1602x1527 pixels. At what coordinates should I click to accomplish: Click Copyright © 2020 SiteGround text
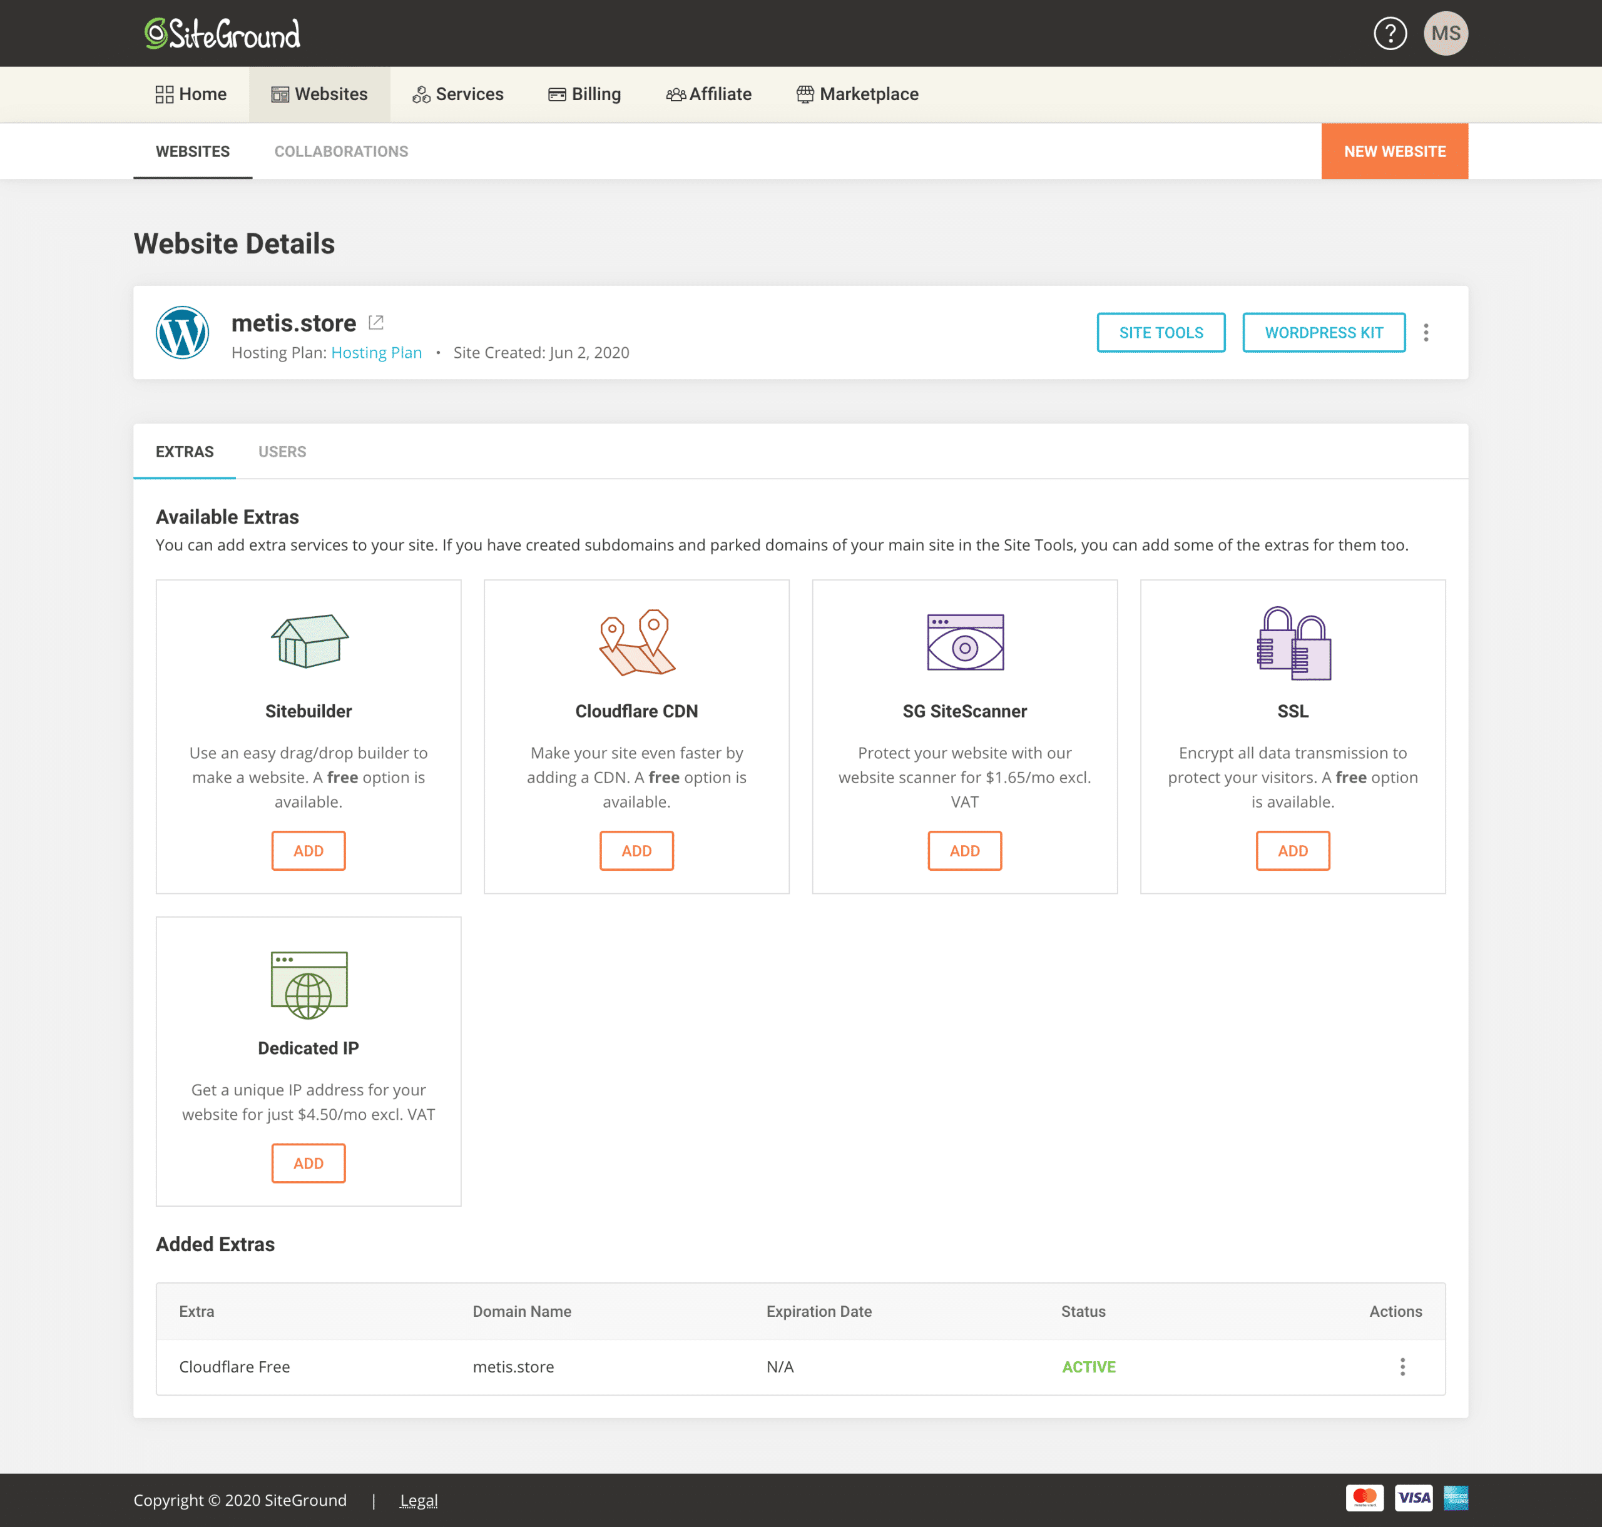[240, 1500]
